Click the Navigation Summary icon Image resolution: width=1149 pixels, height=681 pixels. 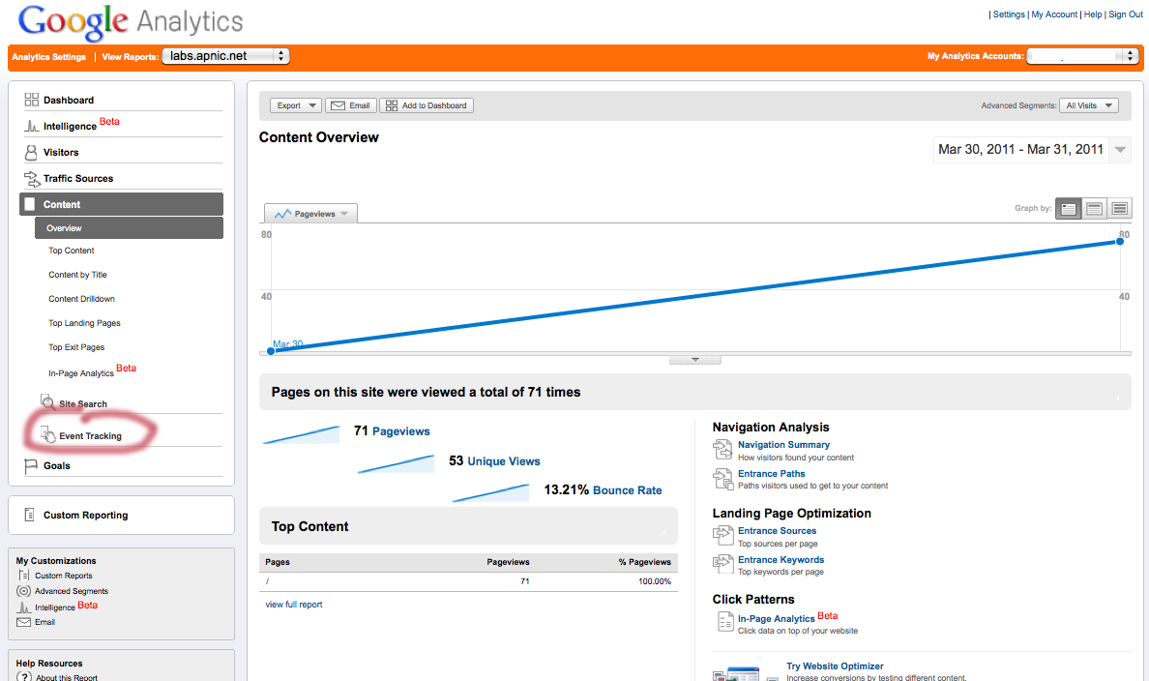(722, 450)
